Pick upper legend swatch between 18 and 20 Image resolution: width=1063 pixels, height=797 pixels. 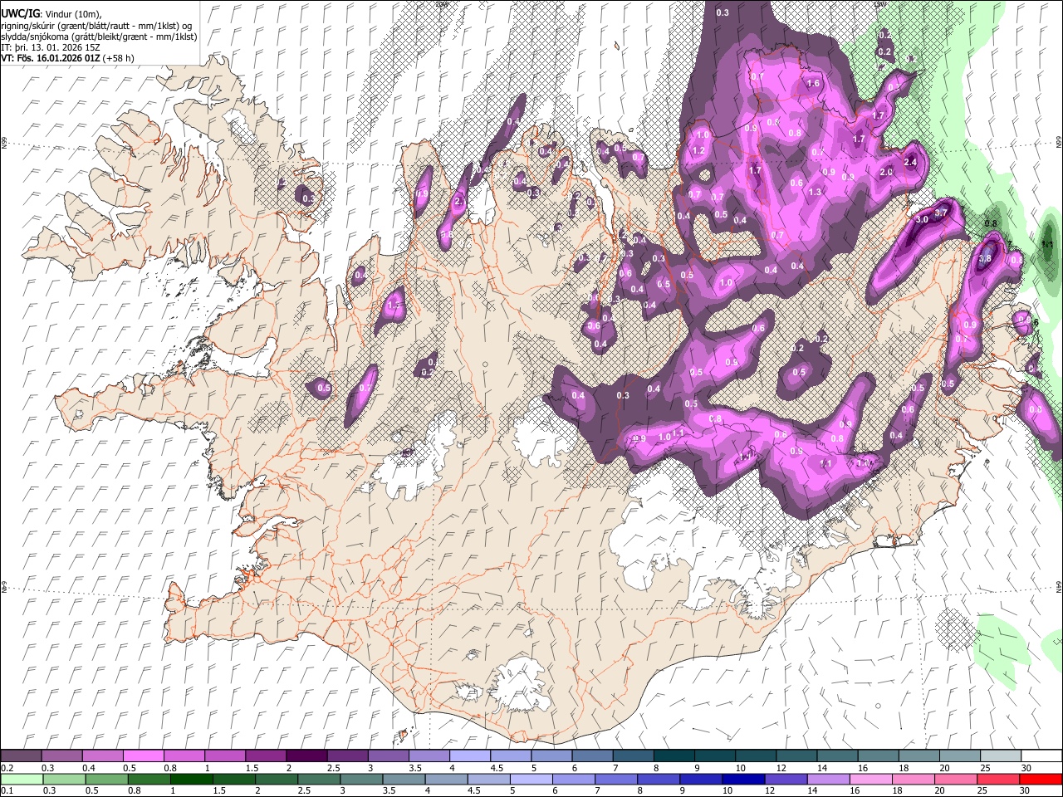coord(918,756)
